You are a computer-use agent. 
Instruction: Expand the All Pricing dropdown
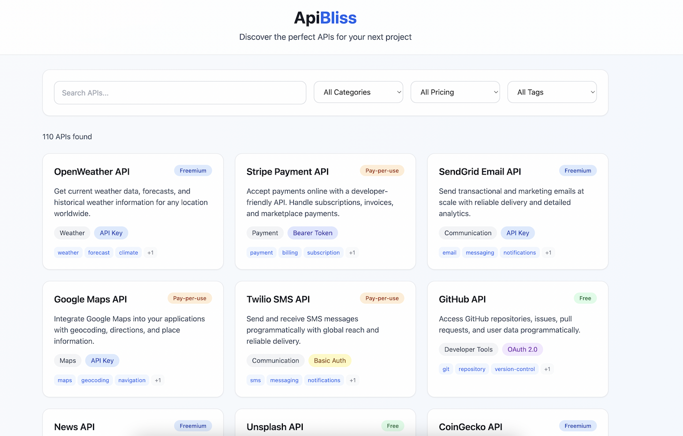pos(455,92)
